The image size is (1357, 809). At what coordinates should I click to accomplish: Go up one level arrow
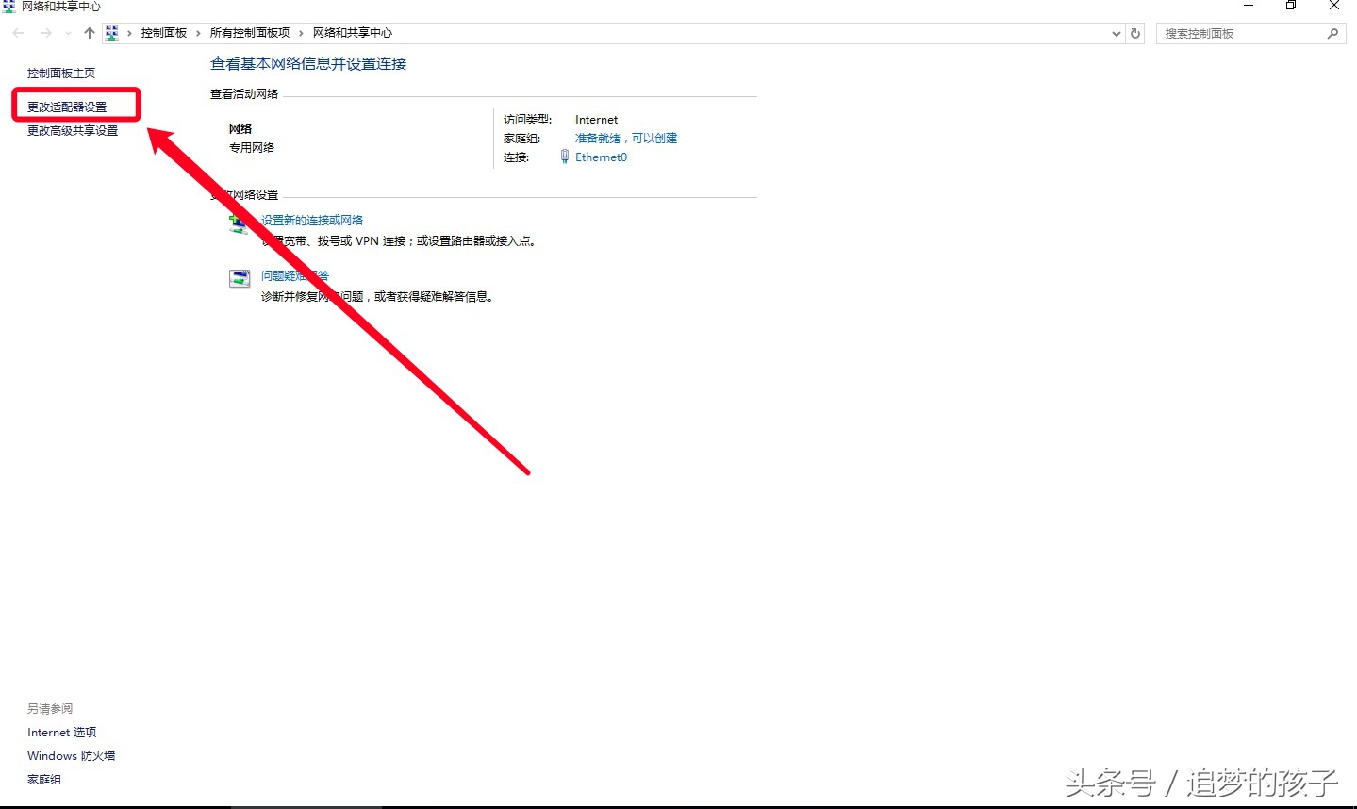pyautogui.click(x=90, y=33)
